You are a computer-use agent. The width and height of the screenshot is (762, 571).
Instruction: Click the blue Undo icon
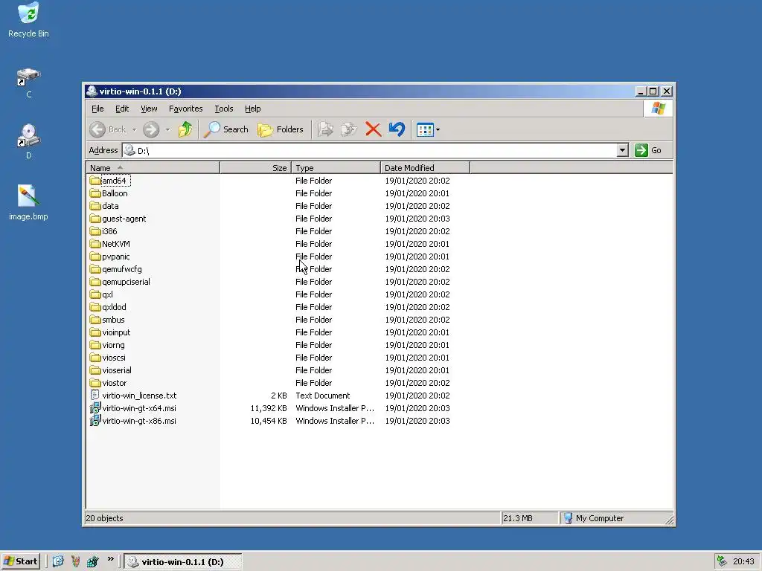click(397, 129)
